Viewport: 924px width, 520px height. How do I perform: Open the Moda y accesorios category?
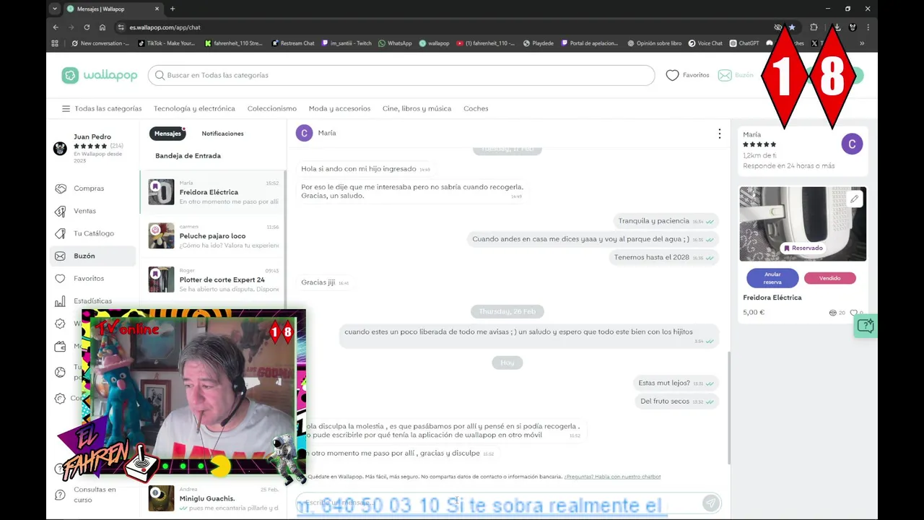click(x=339, y=108)
